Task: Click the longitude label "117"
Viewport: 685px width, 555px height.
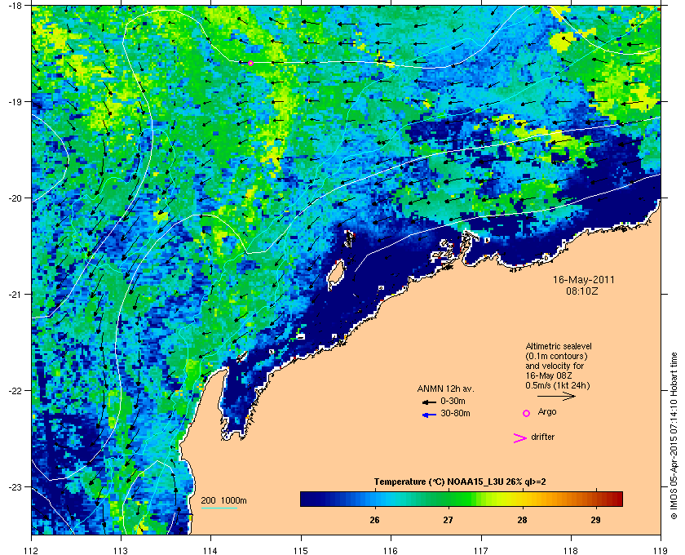Action: coord(481,550)
